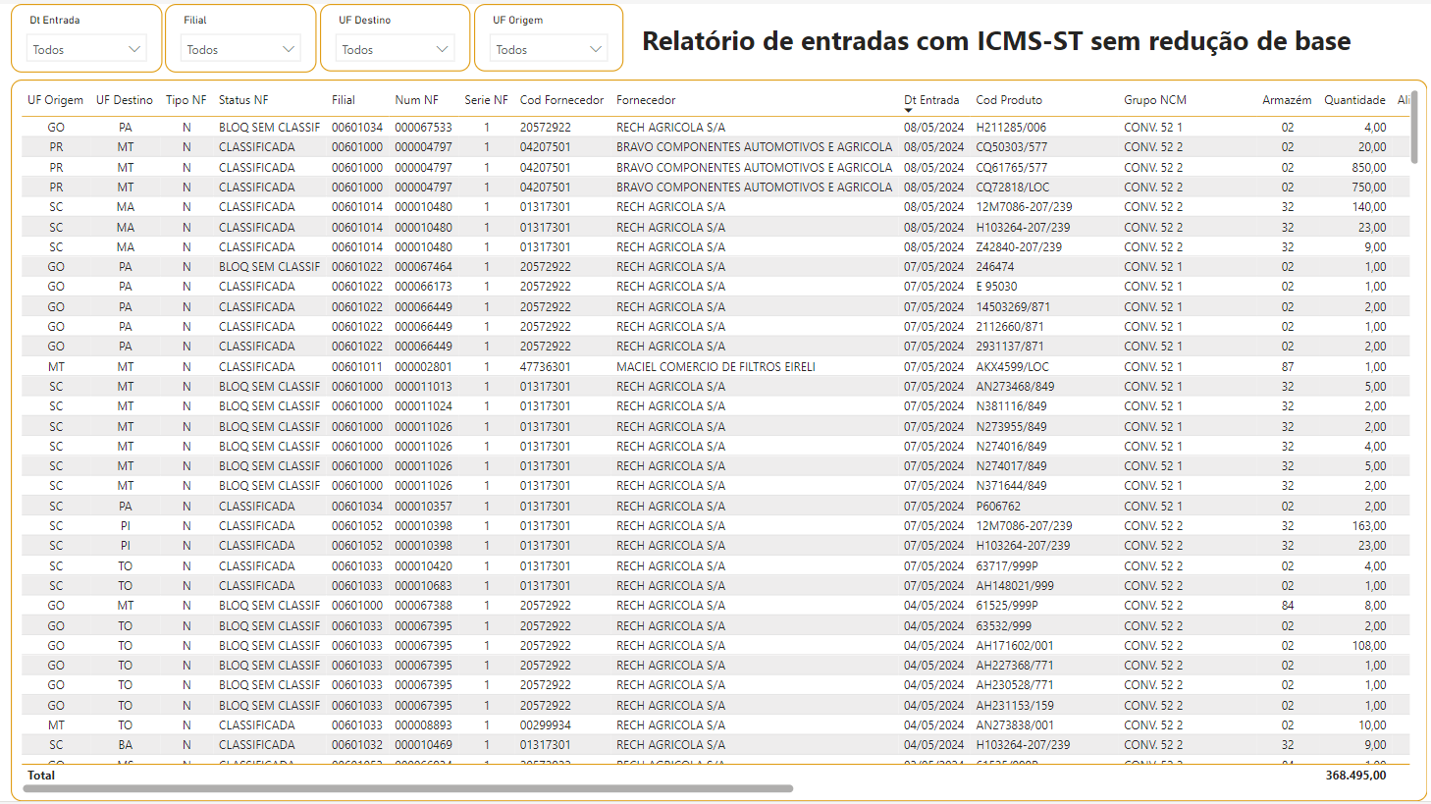Viewport: 1431px width, 804px height.
Task: Sort by Status NF column header
Action: (x=243, y=100)
